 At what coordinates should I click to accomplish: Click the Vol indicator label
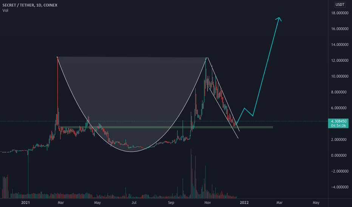5,11
